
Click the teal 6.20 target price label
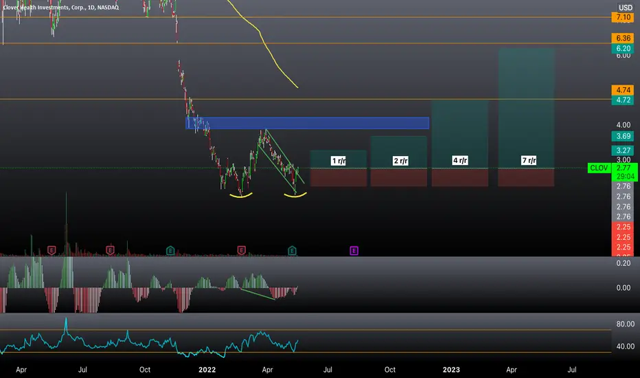(623, 48)
